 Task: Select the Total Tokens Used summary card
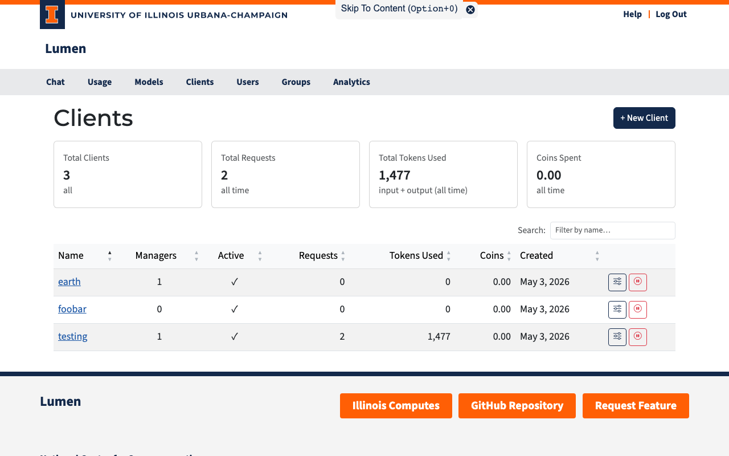(x=443, y=174)
